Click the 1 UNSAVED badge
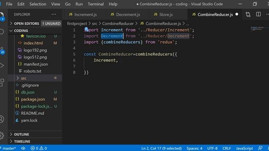269x151 pixels. pyautogui.click(x=51, y=23)
